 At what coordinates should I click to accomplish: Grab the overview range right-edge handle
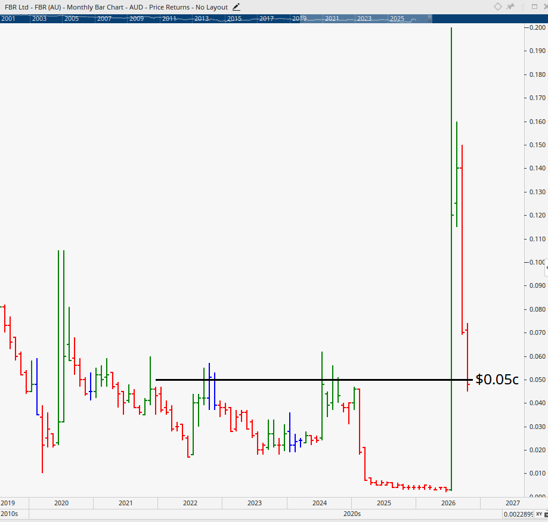[x=430, y=18]
